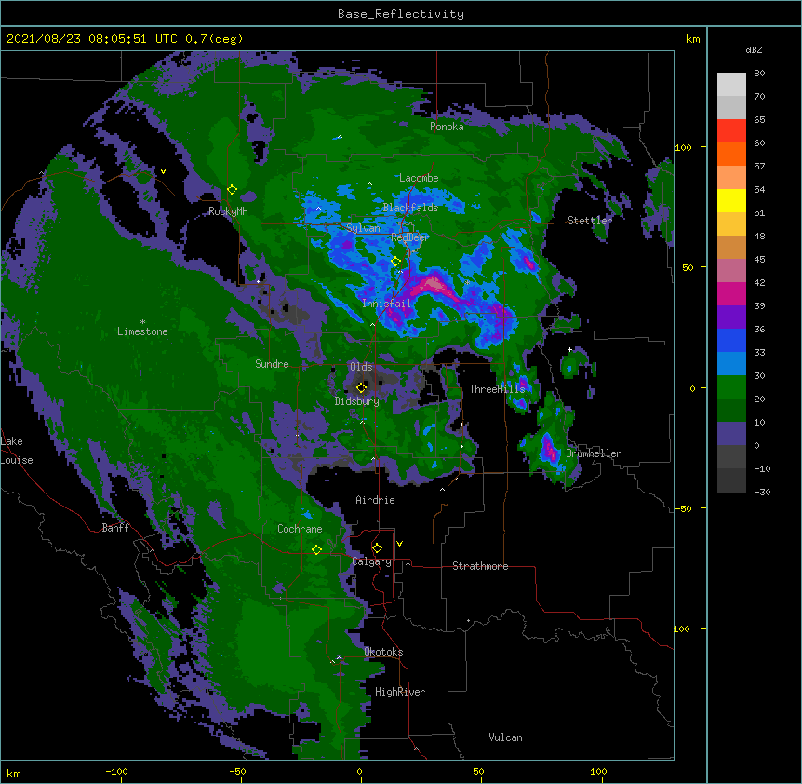802x784 pixels.
Task: Click the -50 km mark on the right axis
Action: point(683,508)
